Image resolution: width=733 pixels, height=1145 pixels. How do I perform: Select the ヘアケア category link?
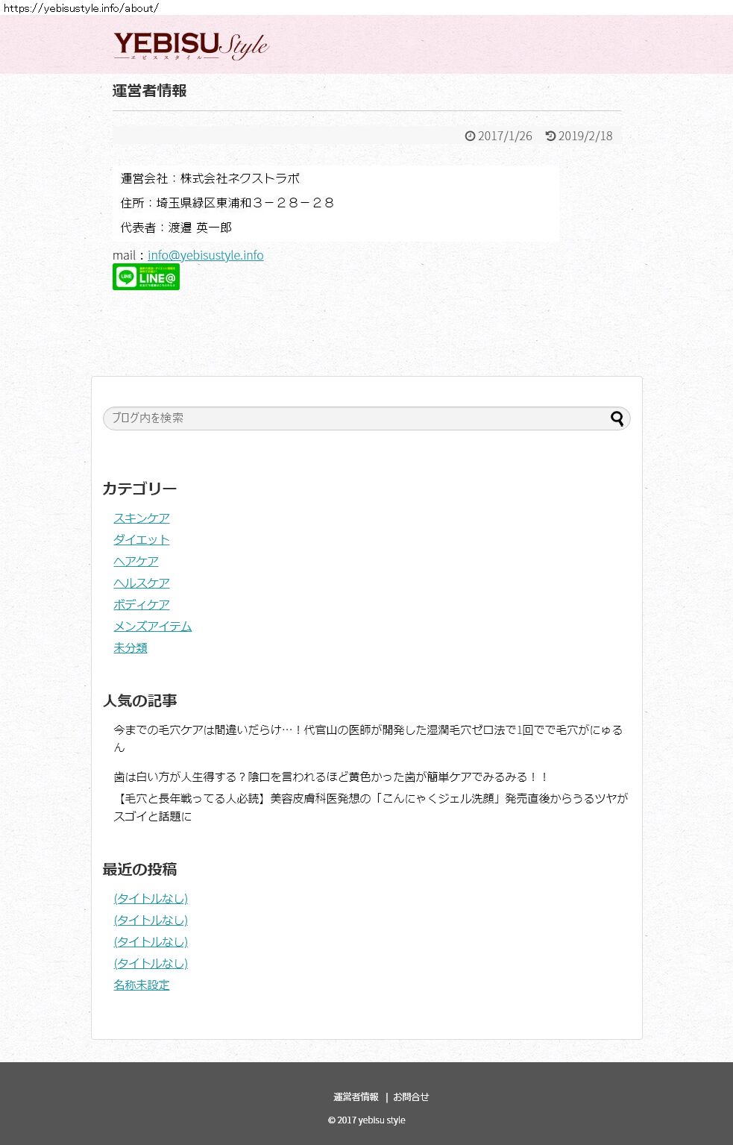click(136, 562)
